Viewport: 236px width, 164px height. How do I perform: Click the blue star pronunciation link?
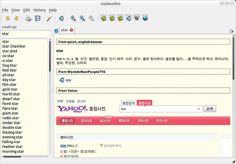point(69,80)
